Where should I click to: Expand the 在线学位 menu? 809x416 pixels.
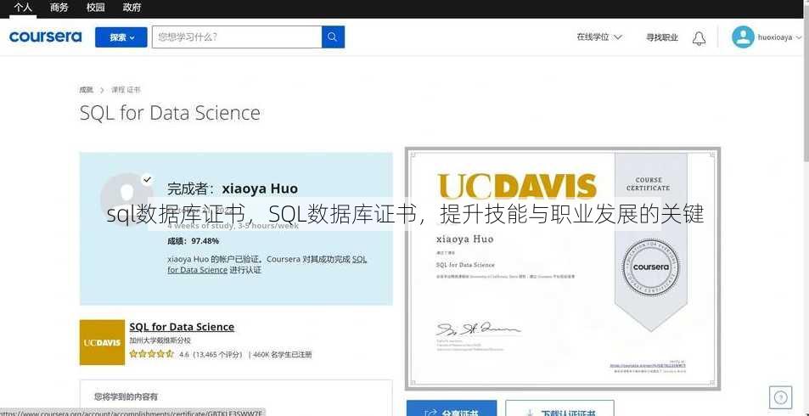click(599, 37)
